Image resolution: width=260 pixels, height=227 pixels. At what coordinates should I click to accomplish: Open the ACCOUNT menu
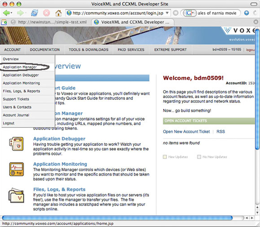point(12,50)
